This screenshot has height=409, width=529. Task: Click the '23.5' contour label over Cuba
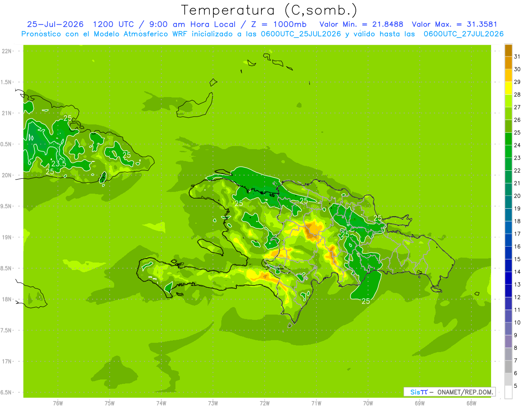point(58,164)
